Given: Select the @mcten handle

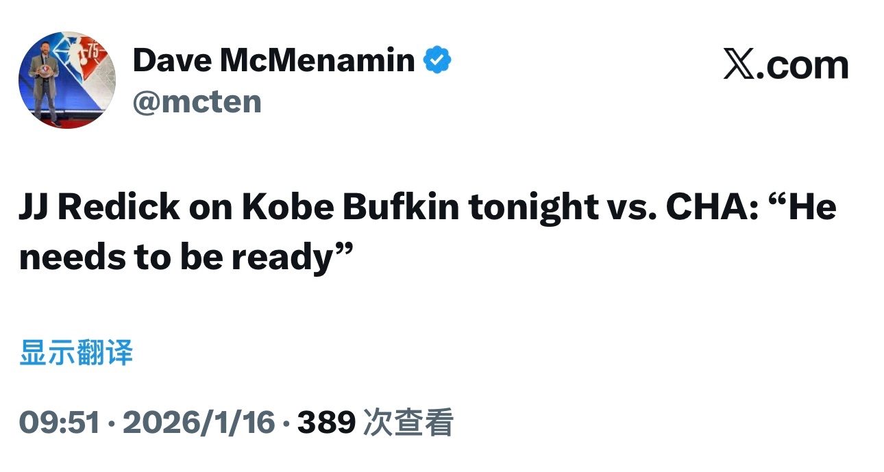Looking at the screenshot, I should coord(197,101).
